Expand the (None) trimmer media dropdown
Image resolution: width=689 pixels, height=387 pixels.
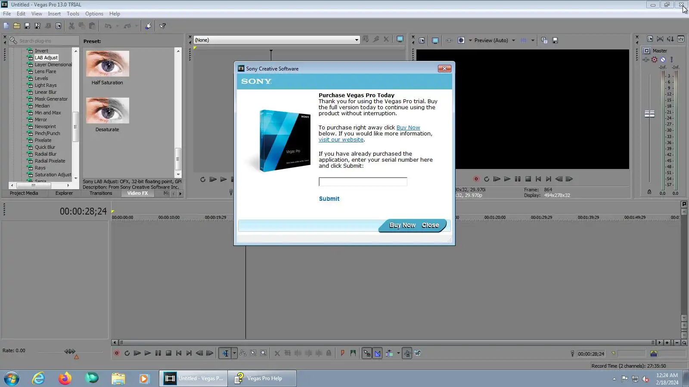click(x=357, y=40)
